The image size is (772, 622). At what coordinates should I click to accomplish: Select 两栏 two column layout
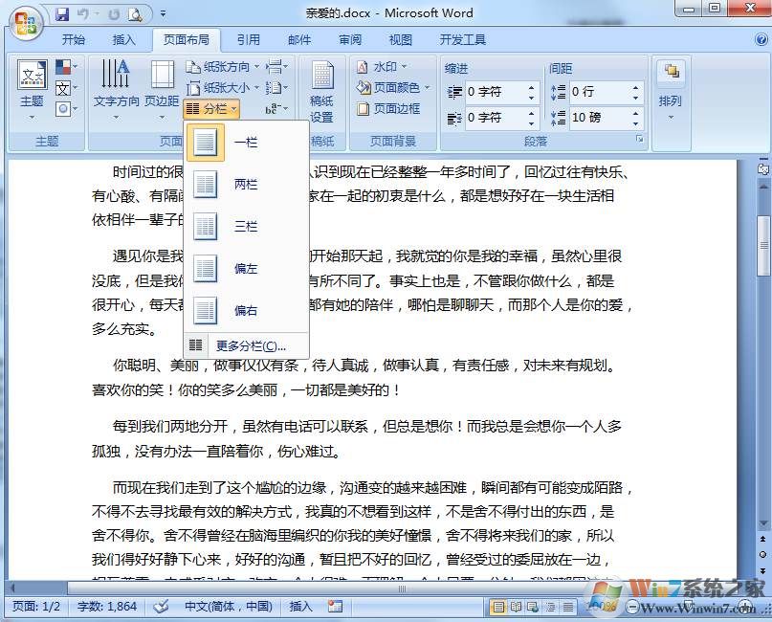tap(246, 185)
